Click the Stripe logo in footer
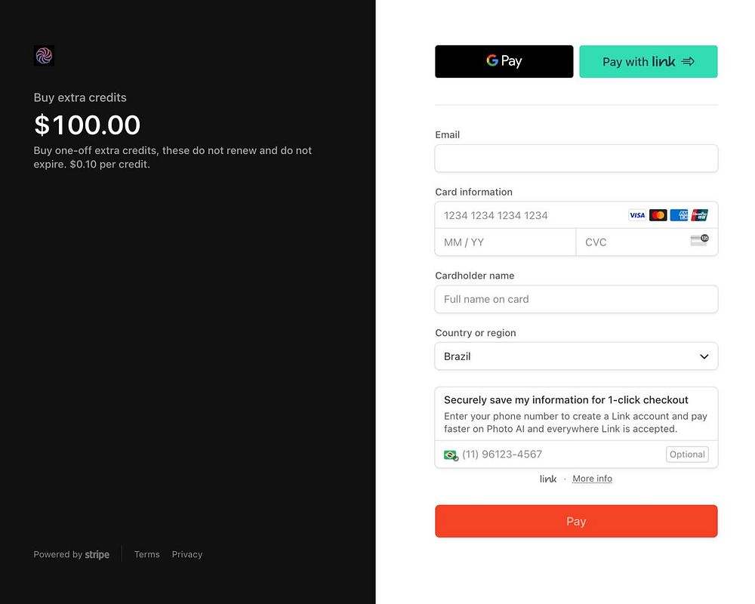The image size is (755, 604). 97,555
